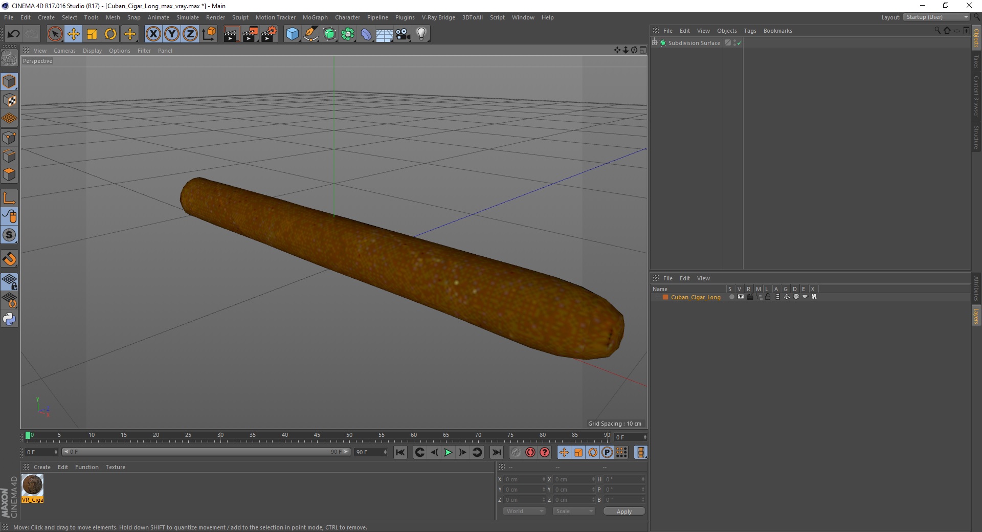Go to start of animation
The image size is (982, 532).
point(400,452)
